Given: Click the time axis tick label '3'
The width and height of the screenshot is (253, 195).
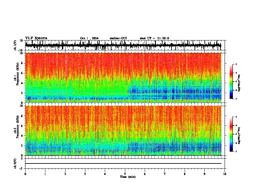Looking at the screenshot, I should click(85, 174).
